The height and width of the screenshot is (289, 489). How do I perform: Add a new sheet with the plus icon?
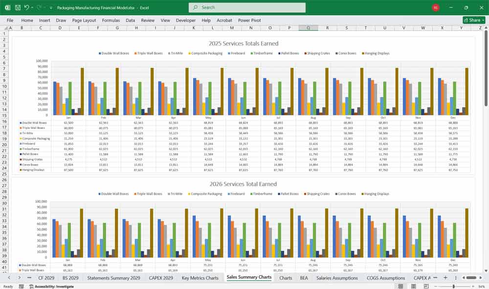coord(445,278)
